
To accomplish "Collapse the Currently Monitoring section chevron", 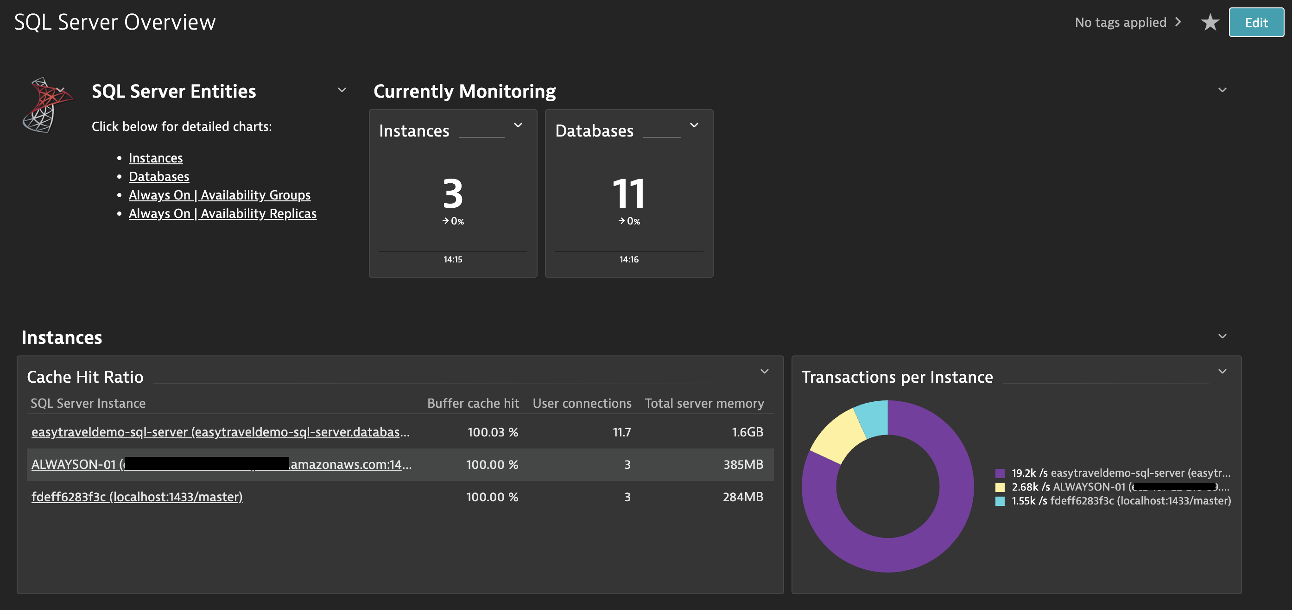I will 1222,90.
